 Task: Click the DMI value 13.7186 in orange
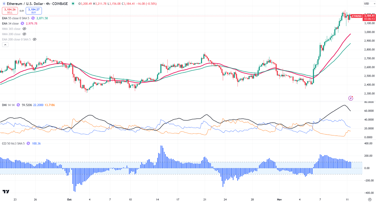click(x=50, y=105)
